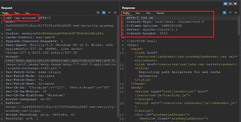Click the 'Sec-Fetch-Mode: navigate' header

pos(30,76)
